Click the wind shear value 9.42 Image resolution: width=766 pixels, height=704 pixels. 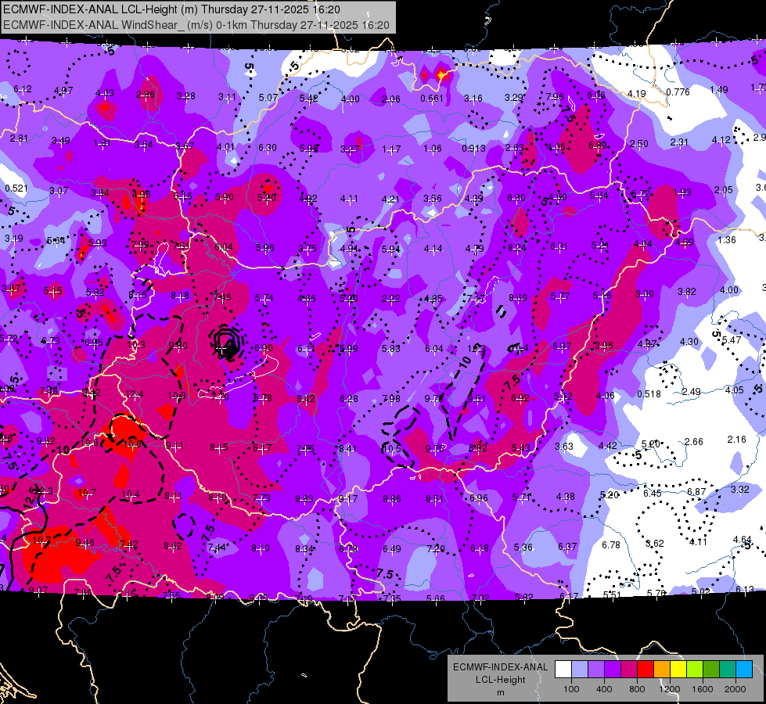[92, 393]
